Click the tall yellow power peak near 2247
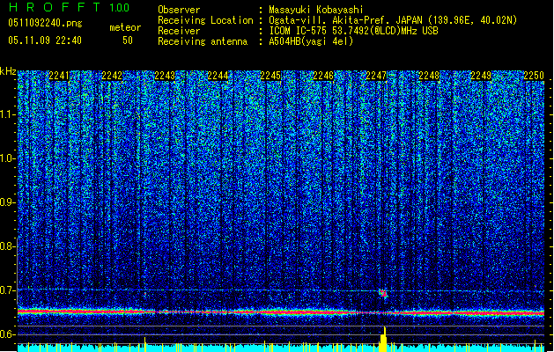554x352 pixels. [384, 339]
